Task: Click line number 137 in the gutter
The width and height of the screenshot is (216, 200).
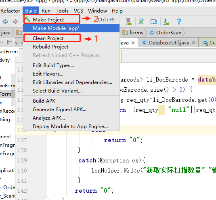Action: point(22,140)
